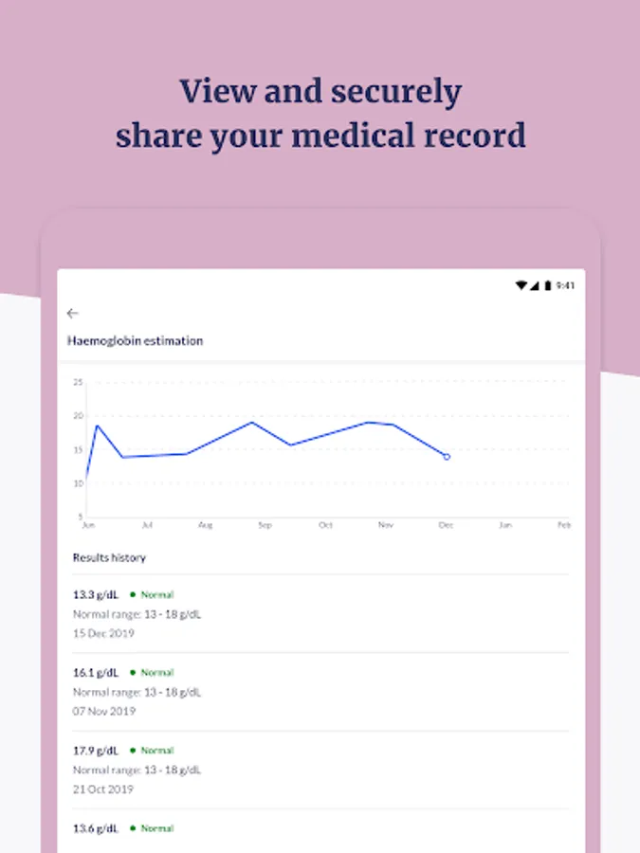Click the 15 Dec 2019 date
Viewport: 640px width, 853px height.
coord(103,633)
